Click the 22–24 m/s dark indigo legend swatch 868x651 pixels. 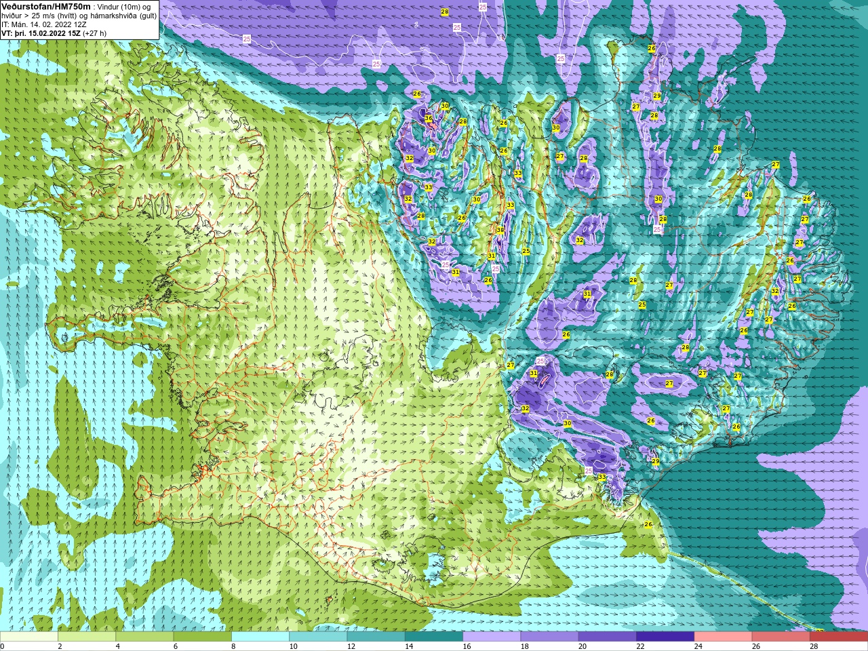pos(665,637)
